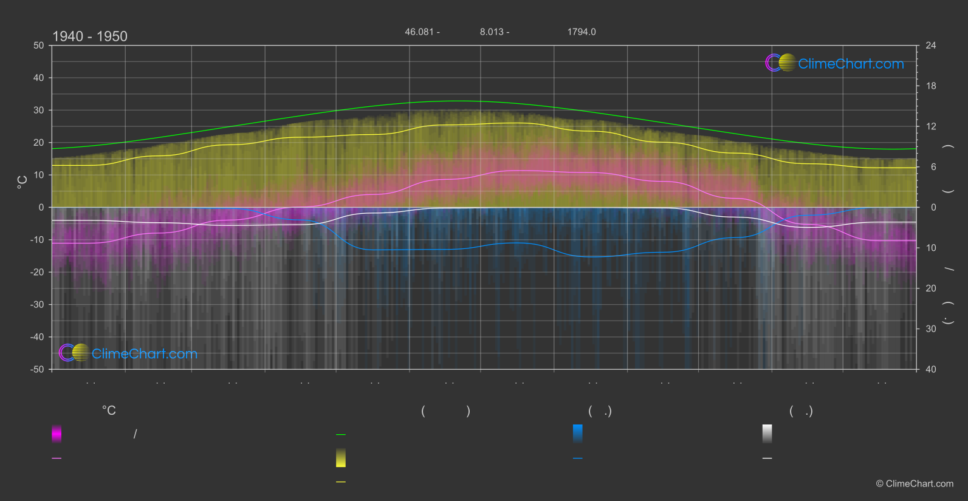Click the green line legend marker

tap(341, 435)
